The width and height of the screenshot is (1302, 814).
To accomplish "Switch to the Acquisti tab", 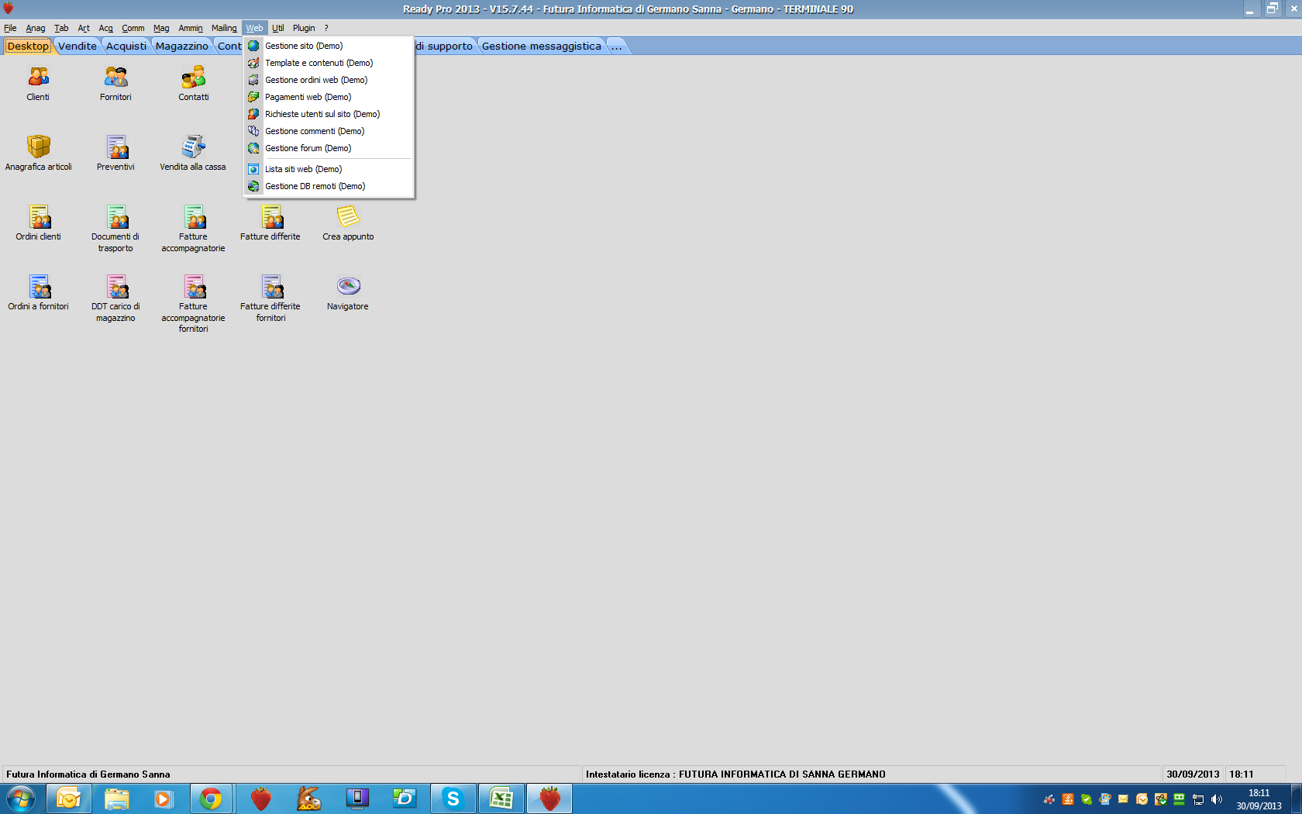I will [x=126, y=46].
